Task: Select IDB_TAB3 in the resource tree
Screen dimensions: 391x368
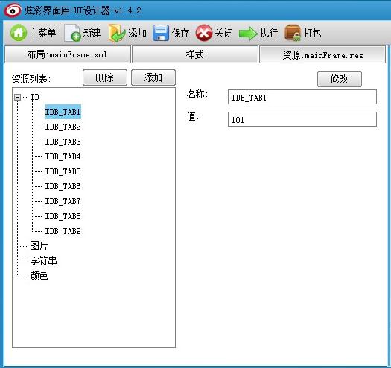Action: [63, 142]
